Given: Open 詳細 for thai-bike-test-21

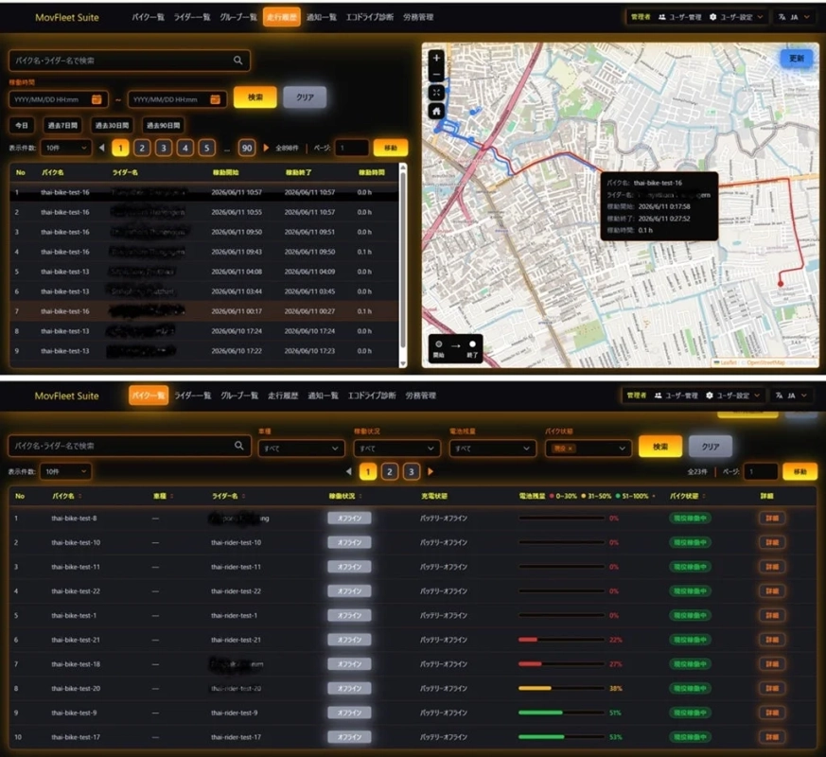Looking at the screenshot, I should 772,640.
